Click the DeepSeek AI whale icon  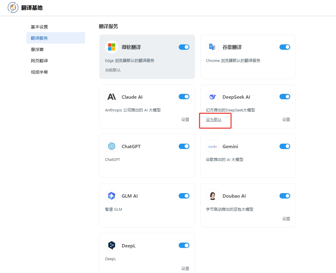pyautogui.click(x=213, y=97)
